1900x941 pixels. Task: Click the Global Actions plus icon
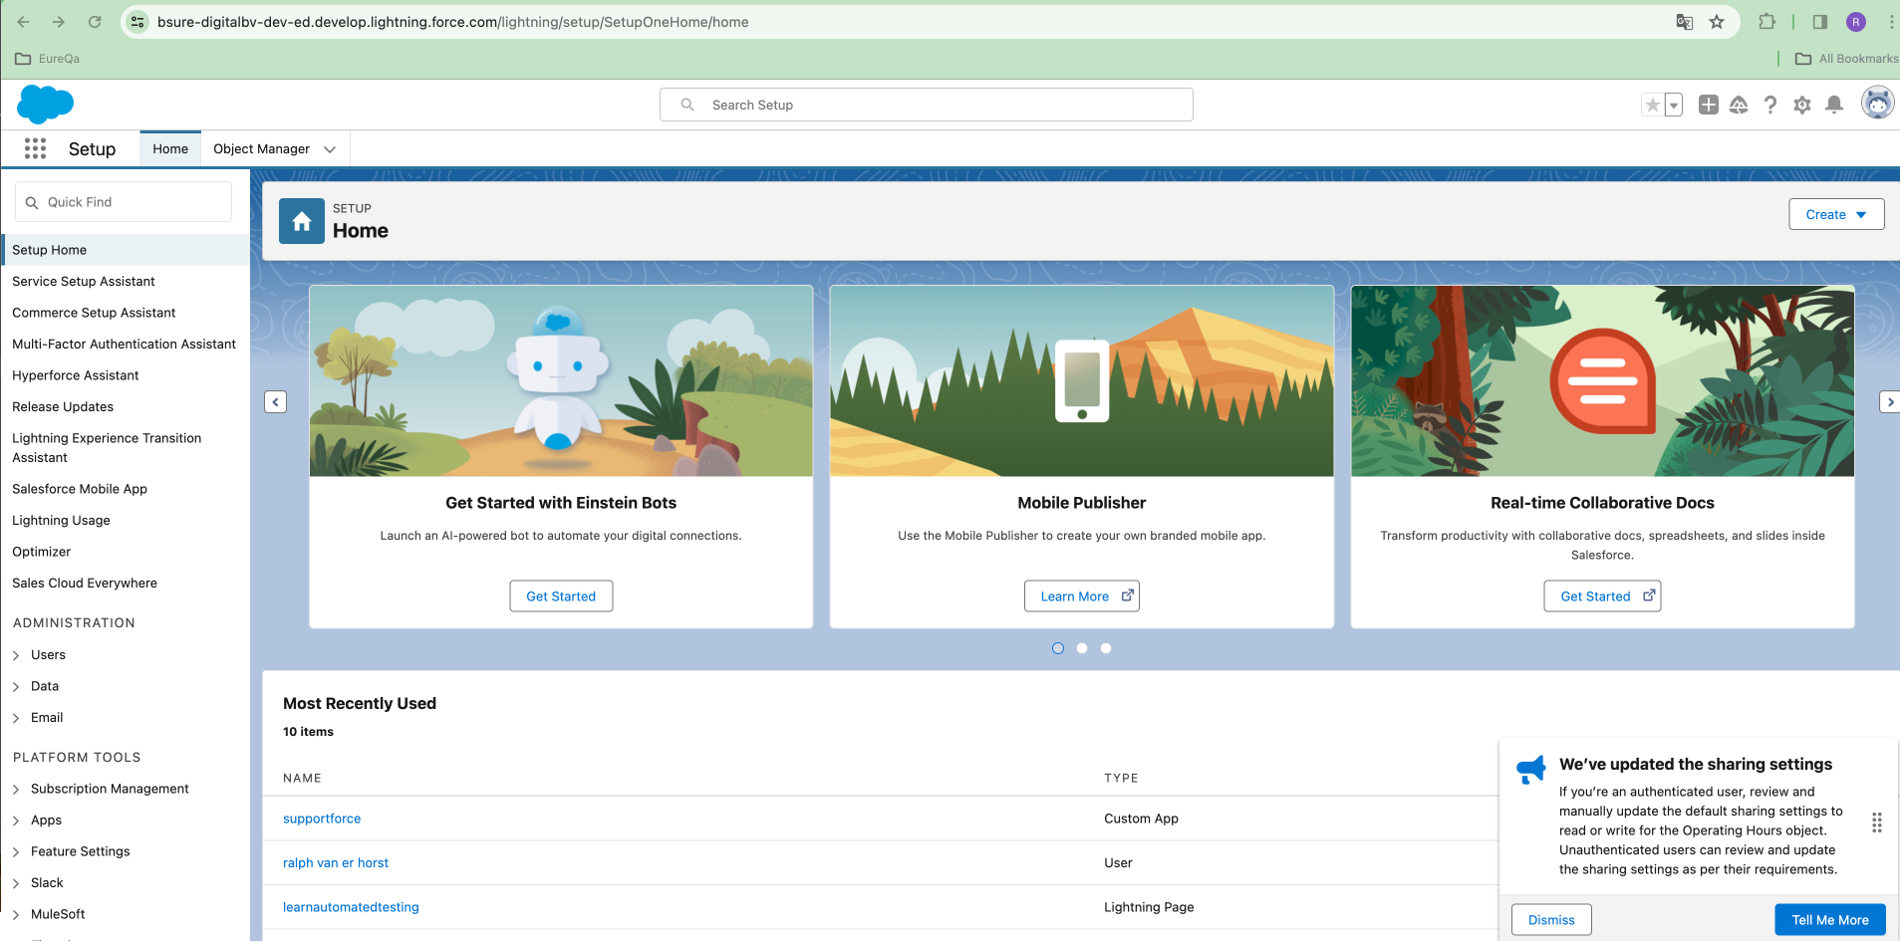1709,105
